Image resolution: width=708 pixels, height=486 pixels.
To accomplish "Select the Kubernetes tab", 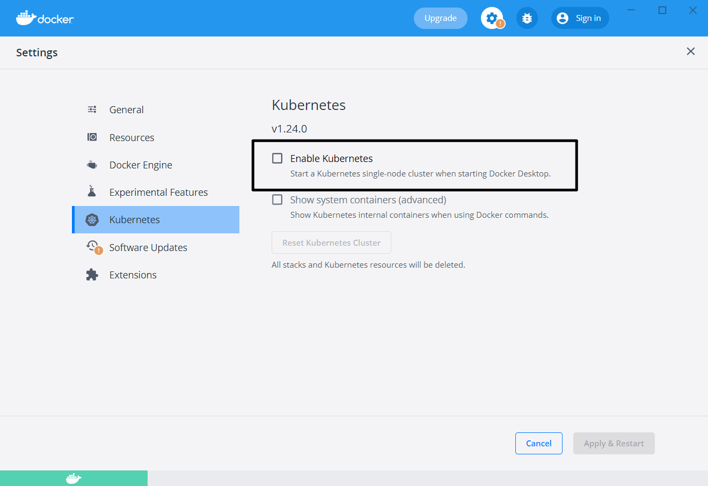I will 156,219.
